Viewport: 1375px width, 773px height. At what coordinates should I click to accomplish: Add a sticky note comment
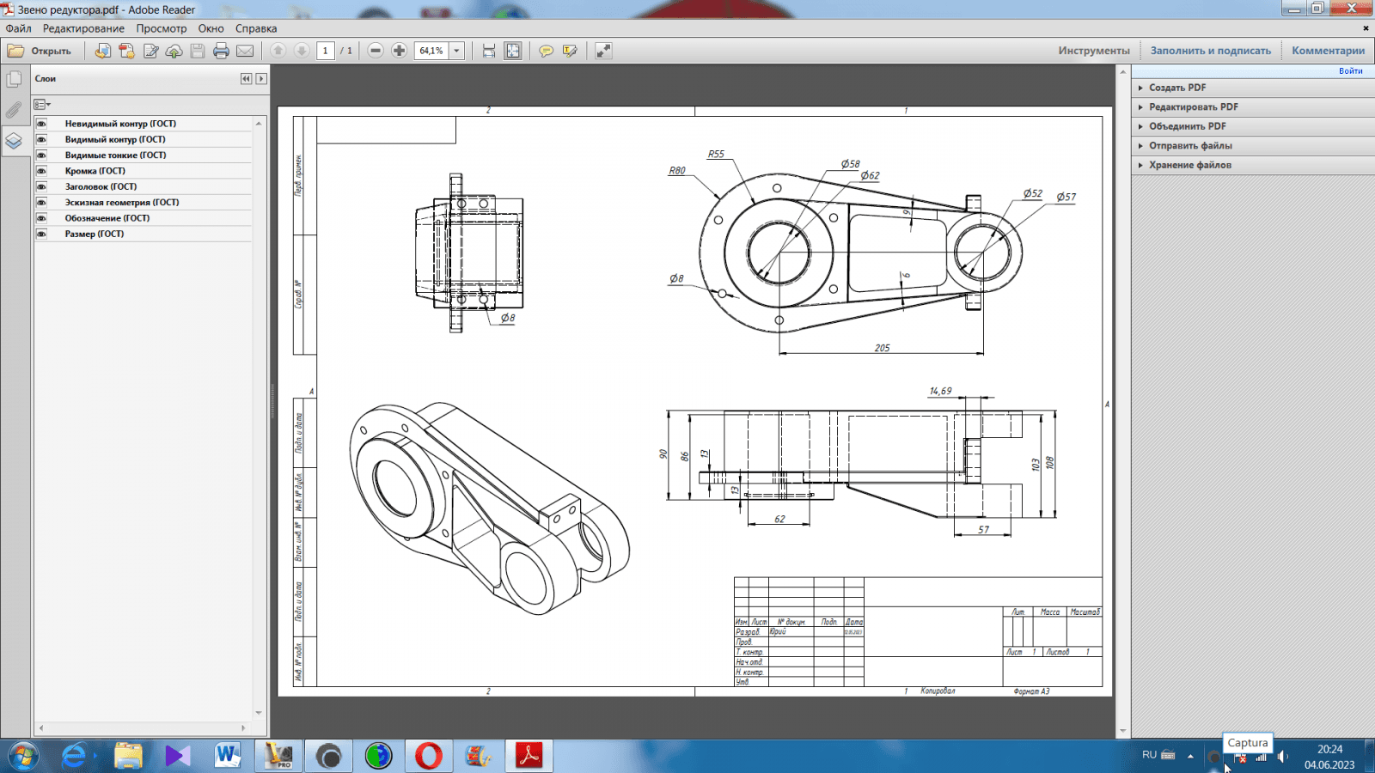[546, 51]
